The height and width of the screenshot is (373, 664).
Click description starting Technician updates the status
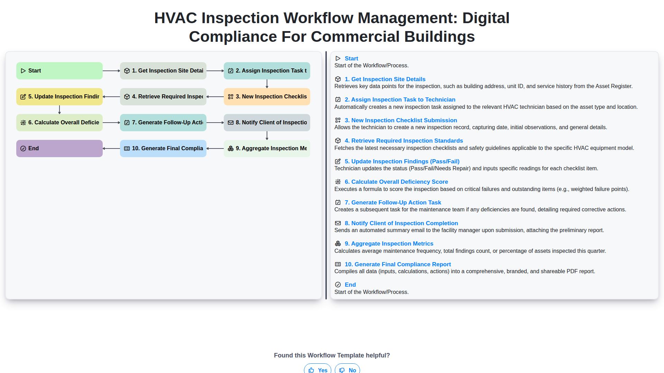point(466,169)
